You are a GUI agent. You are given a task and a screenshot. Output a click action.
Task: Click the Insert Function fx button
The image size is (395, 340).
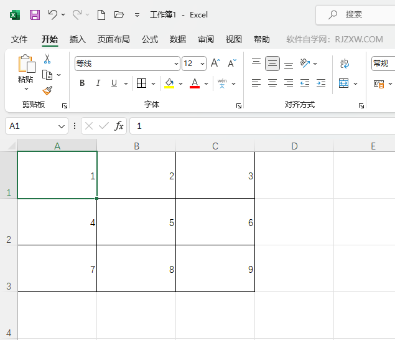click(x=119, y=126)
